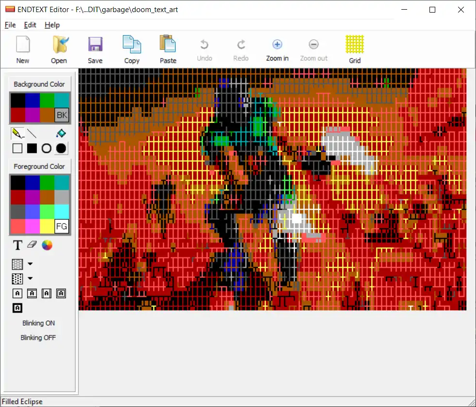Set foreground color to bright cyan
Viewport: 476px width, 407px height.
tap(62, 212)
